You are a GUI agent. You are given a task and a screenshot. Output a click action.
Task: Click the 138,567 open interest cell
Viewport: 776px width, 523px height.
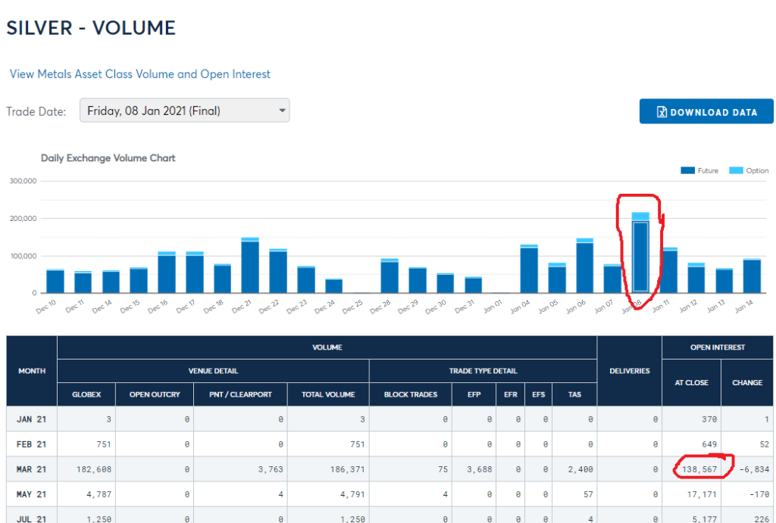[x=698, y=469]
